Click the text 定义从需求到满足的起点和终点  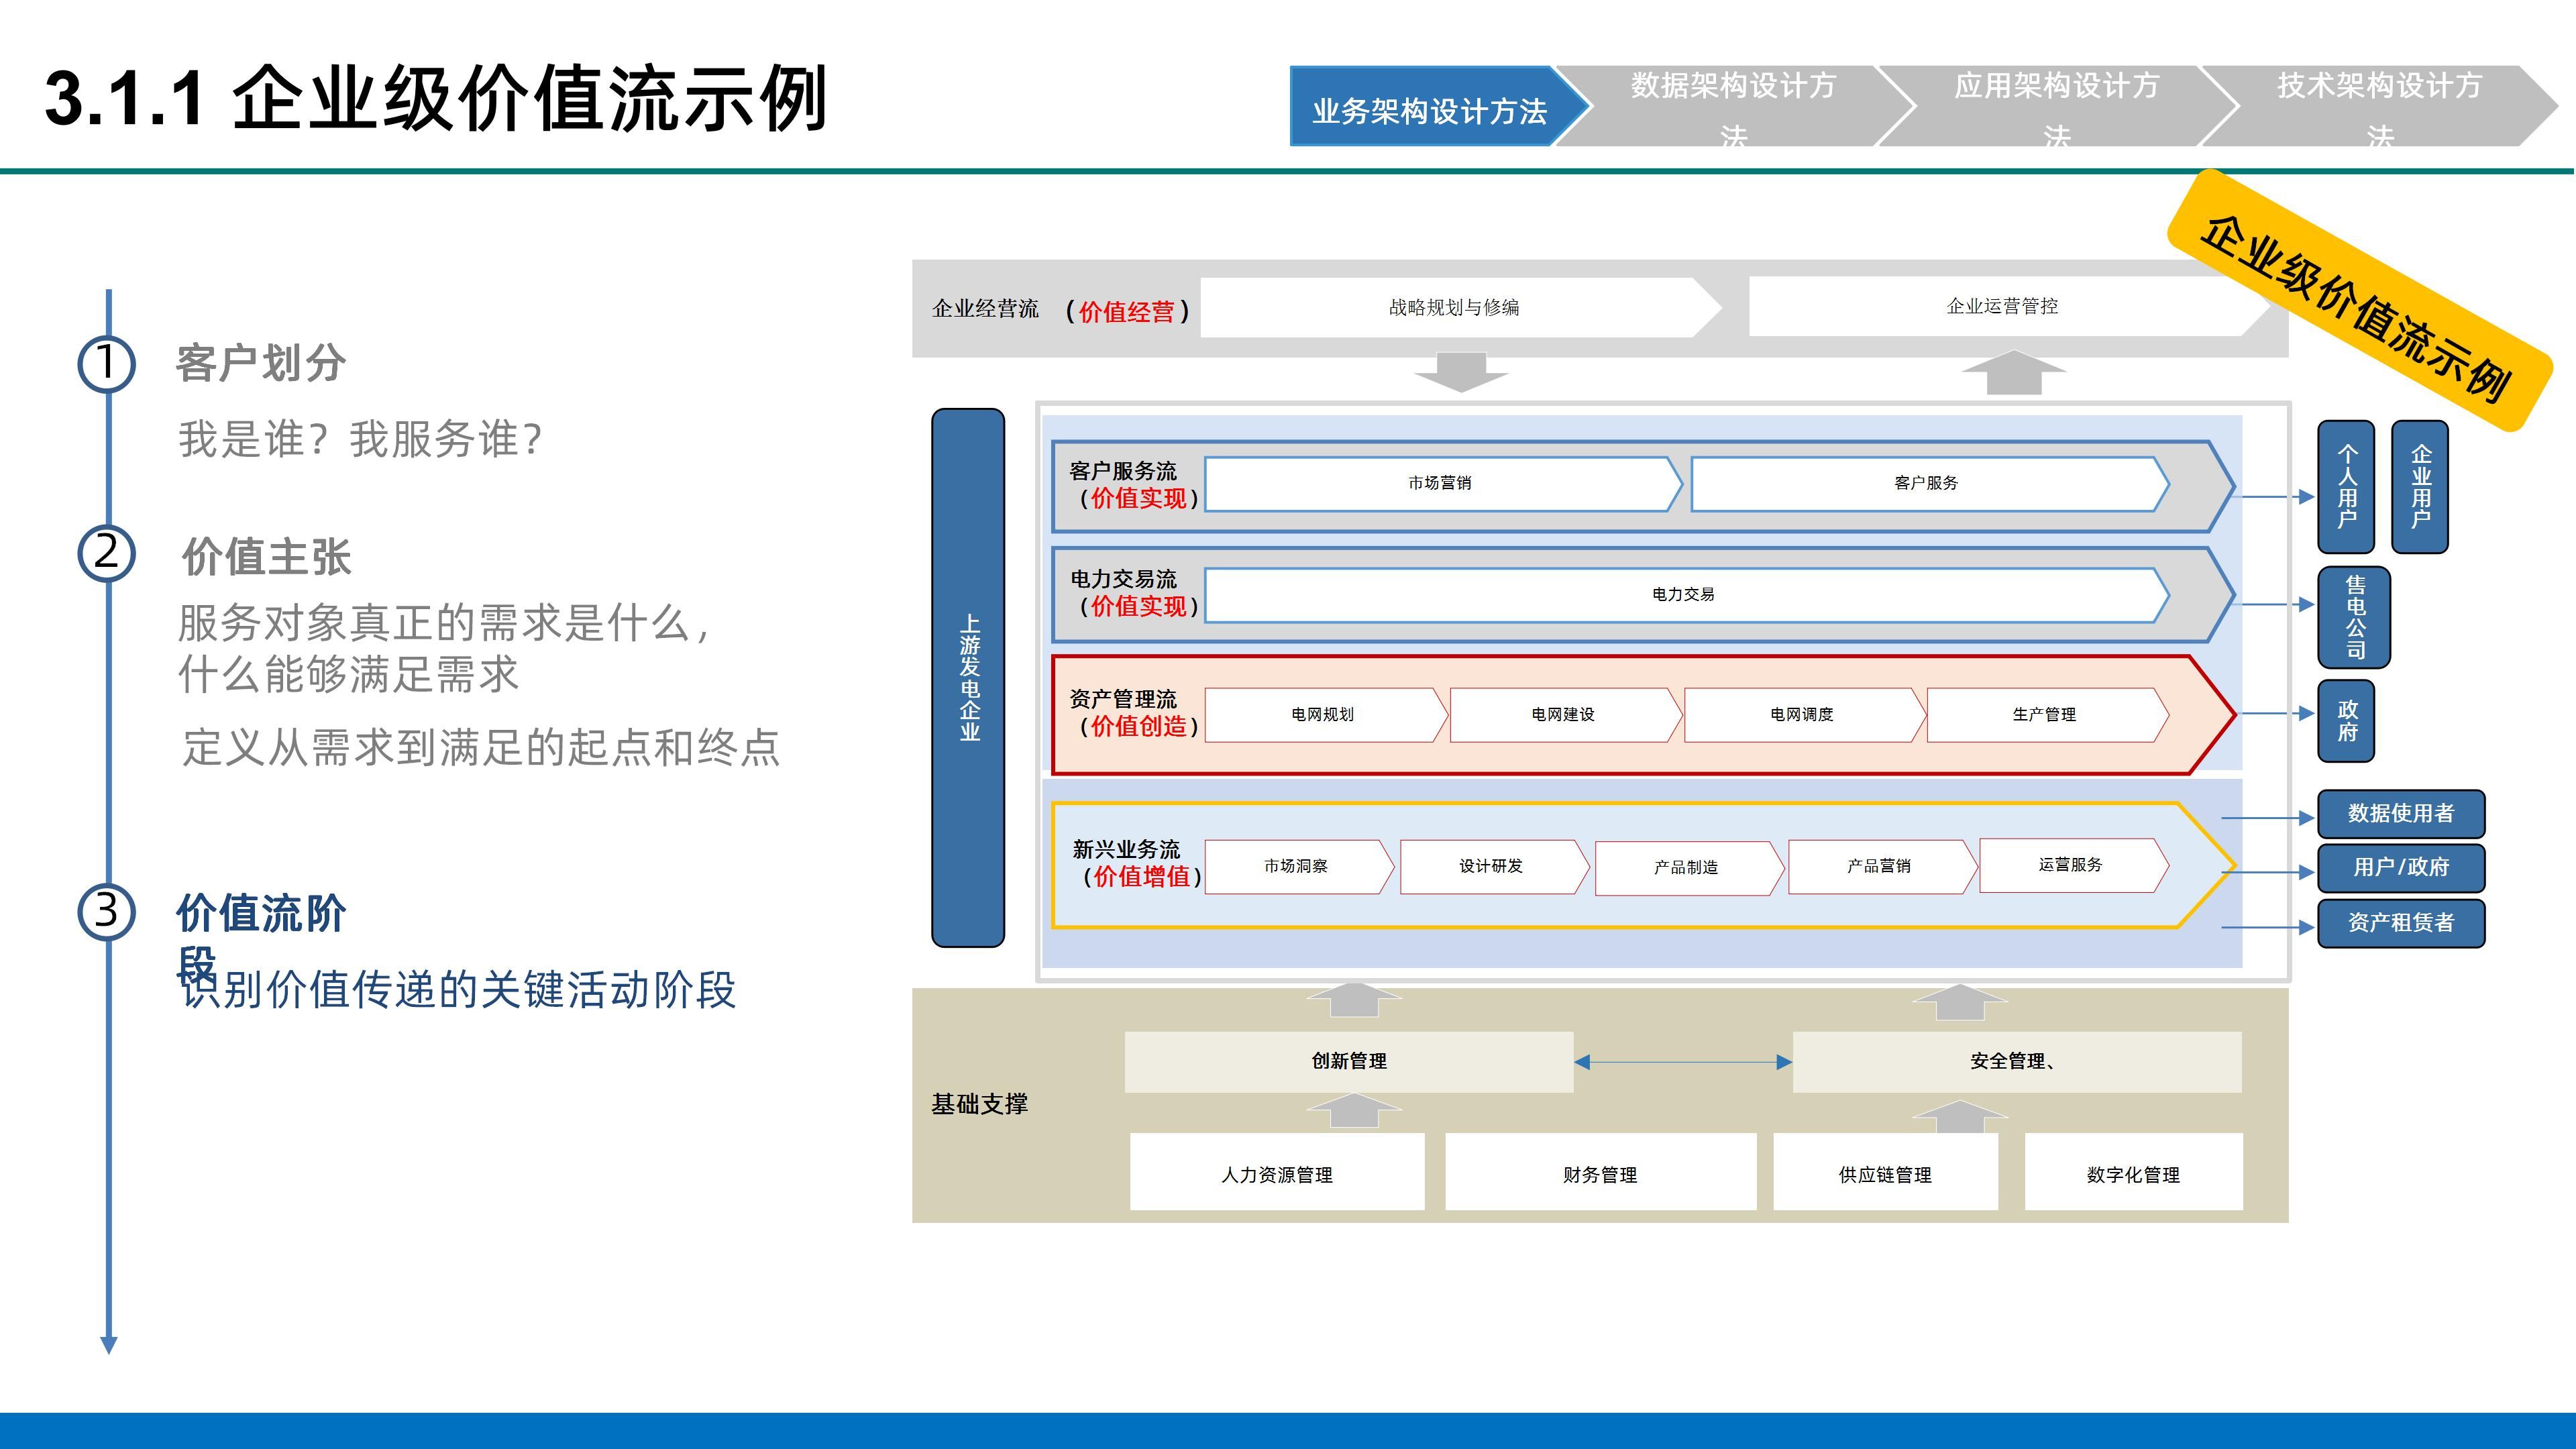[480, 748]
